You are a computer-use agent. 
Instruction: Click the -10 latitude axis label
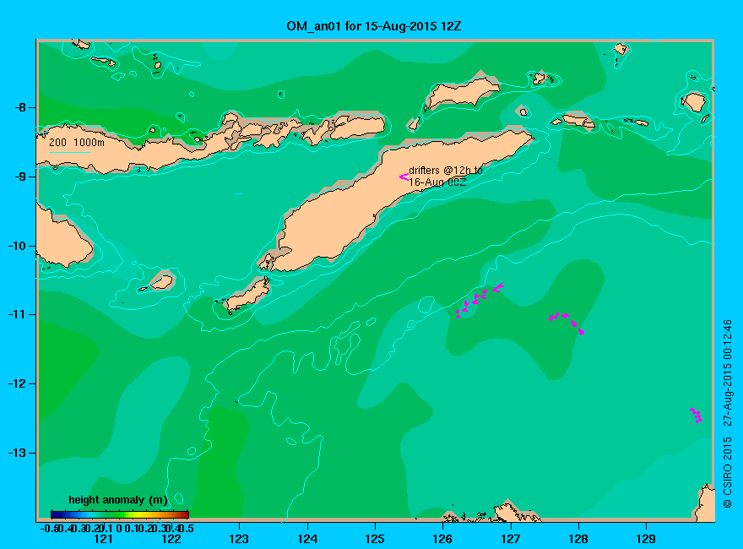(x=17, y=246)
